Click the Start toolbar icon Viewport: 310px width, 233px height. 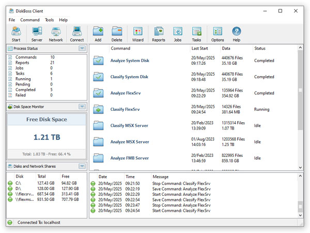(x=16, y=34)
